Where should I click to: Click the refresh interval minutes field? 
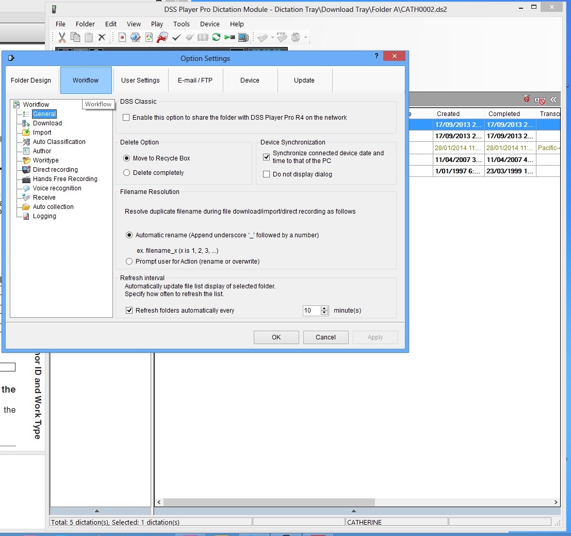click(x=312, y=310)
